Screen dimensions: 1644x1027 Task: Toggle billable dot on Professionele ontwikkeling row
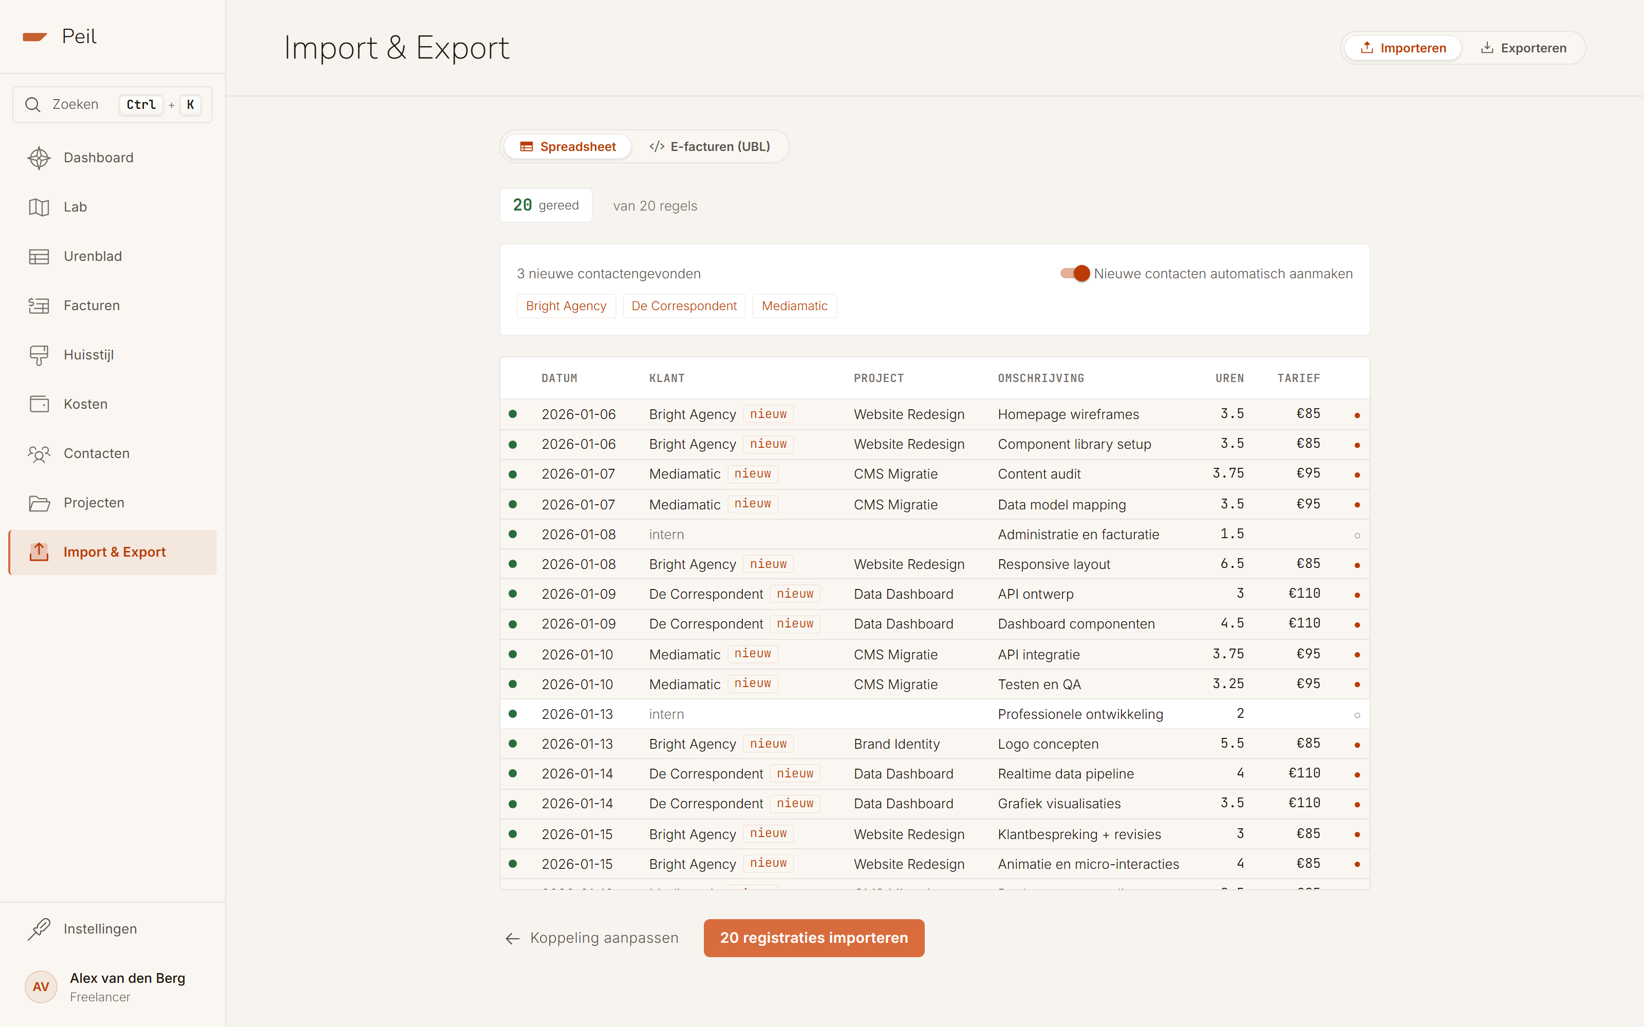pos(1357,715)
